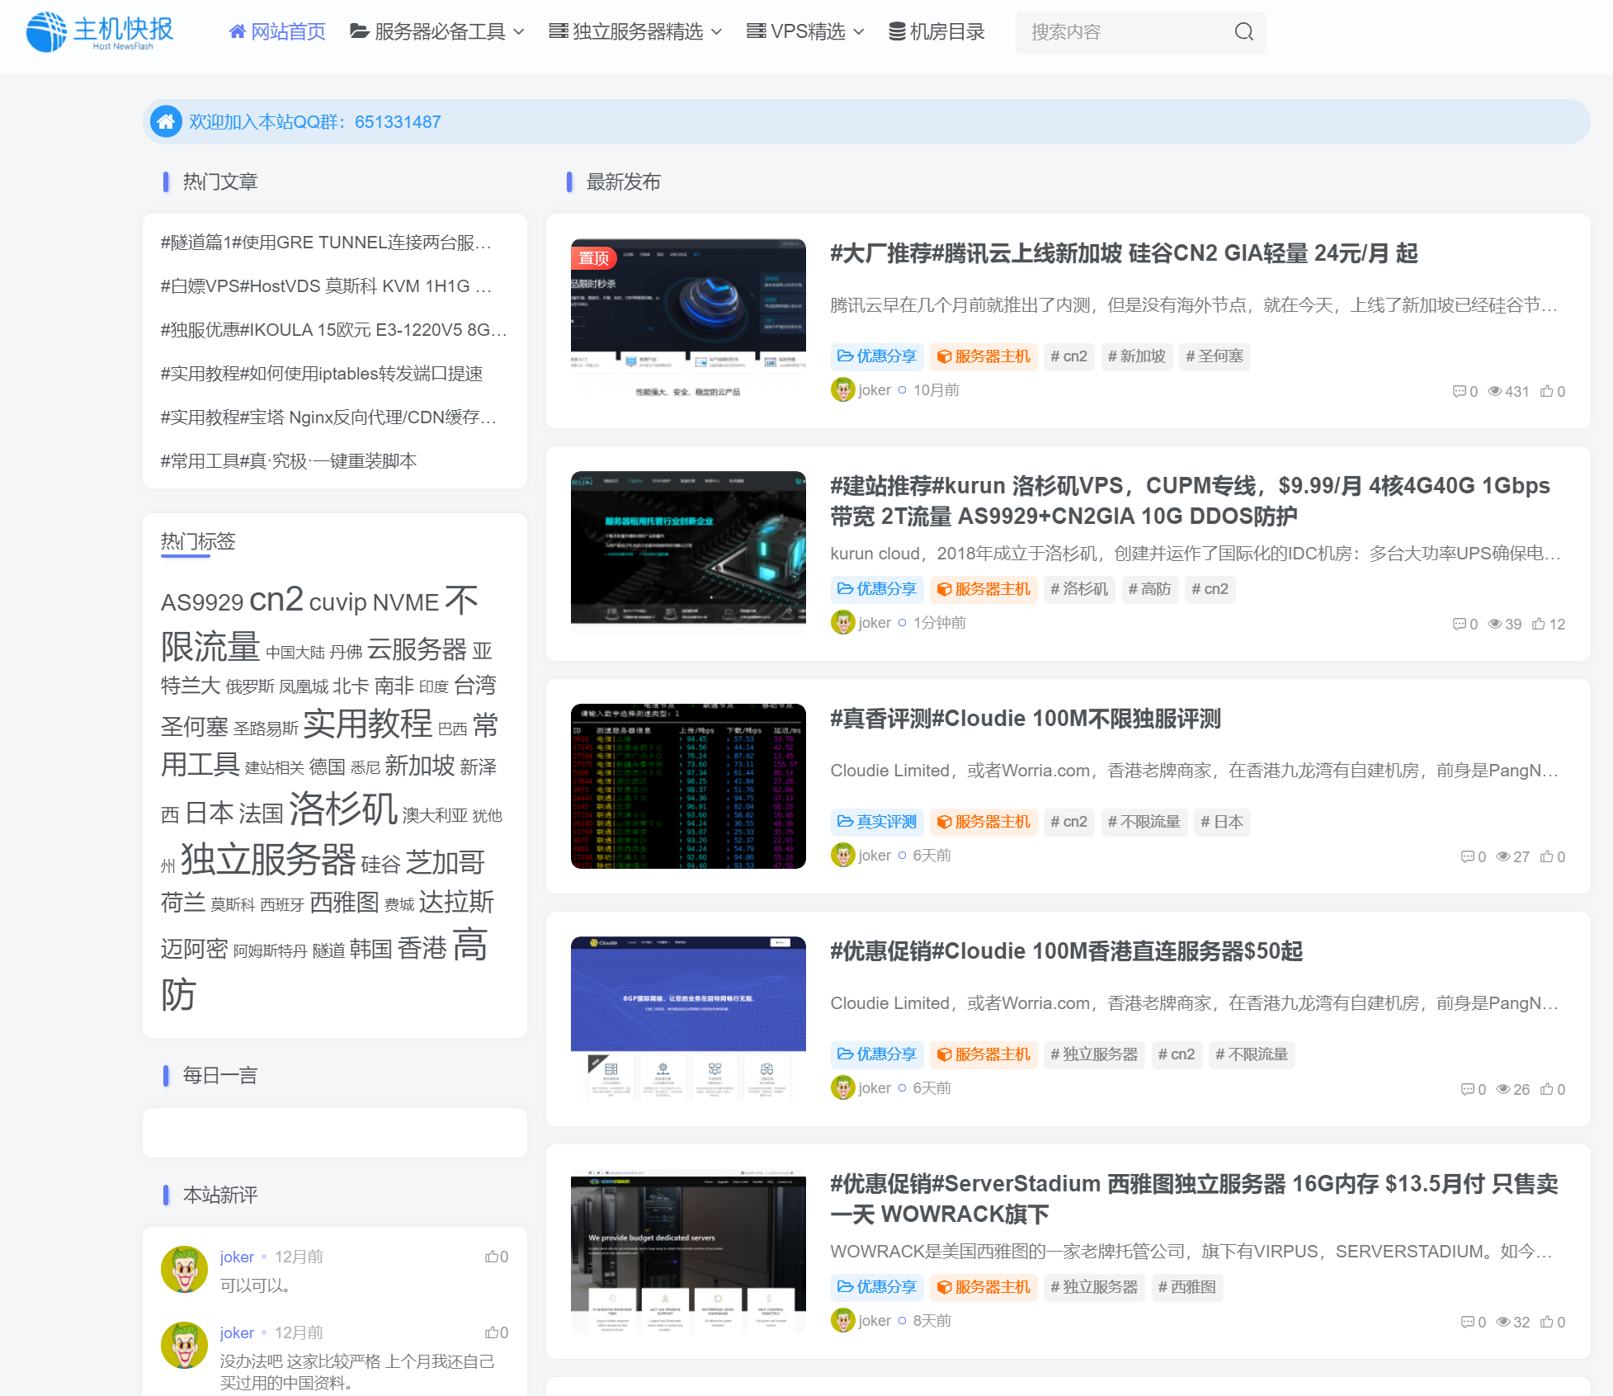1613x1396 pixels.
Task: Click thumbs-up on the 可以可以 comment
Action: (x=492, y=1257)
